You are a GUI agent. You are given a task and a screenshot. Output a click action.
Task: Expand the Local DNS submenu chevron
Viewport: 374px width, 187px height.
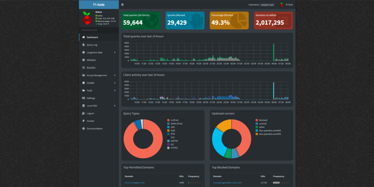click(x=115, y=106)
